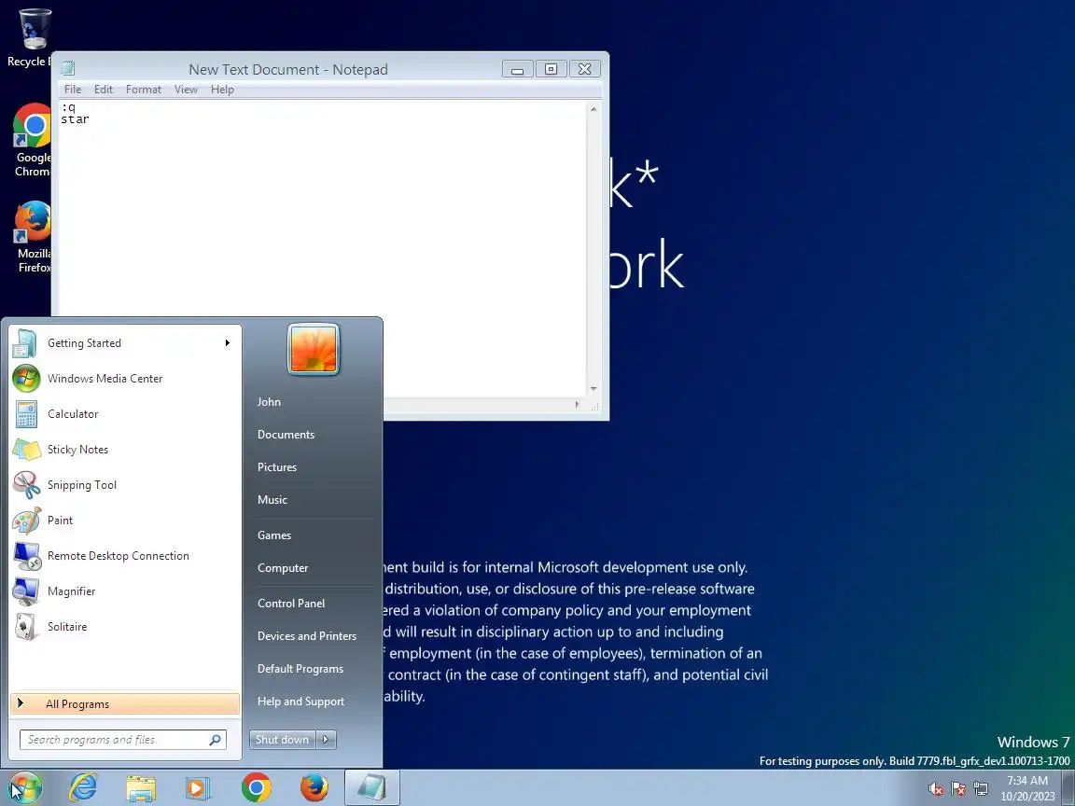Viewport: 1075px width, 806px height.
Task: Open Windows Explorer folder on taskbar
Action: (x=141, y=788)
